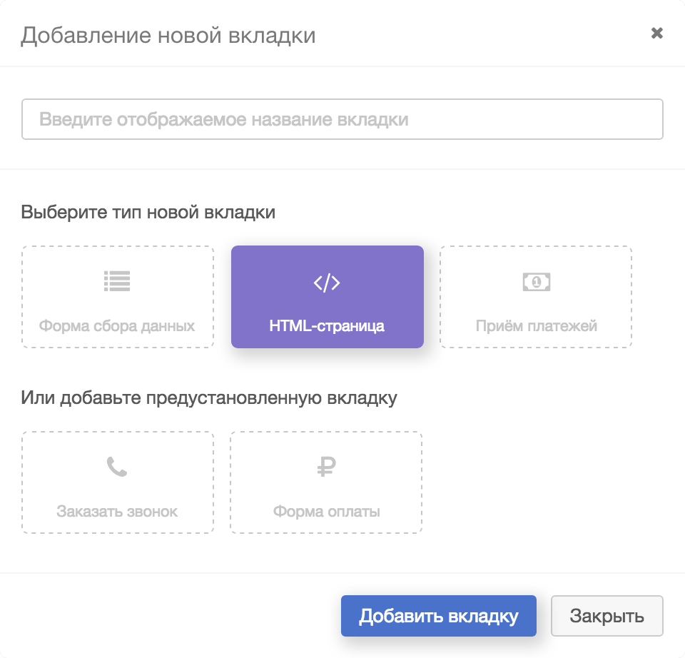Image resolution: width=685 pixels, height=658 pixels.
Task: Click the code brackets icon for HTML page
Action: tap(327, 283)
